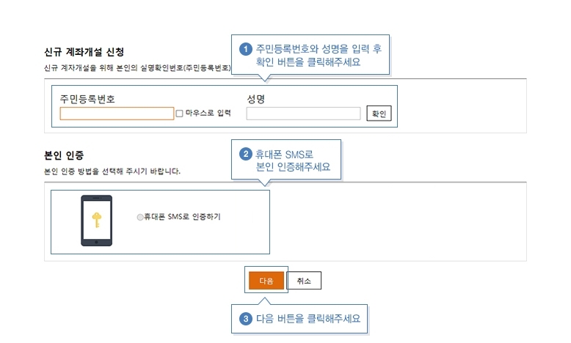Image resolution: width=571 pixels, height=343 pixels.
Task: Click the yellow key on the phone screen
Action: tap(96, 220)
